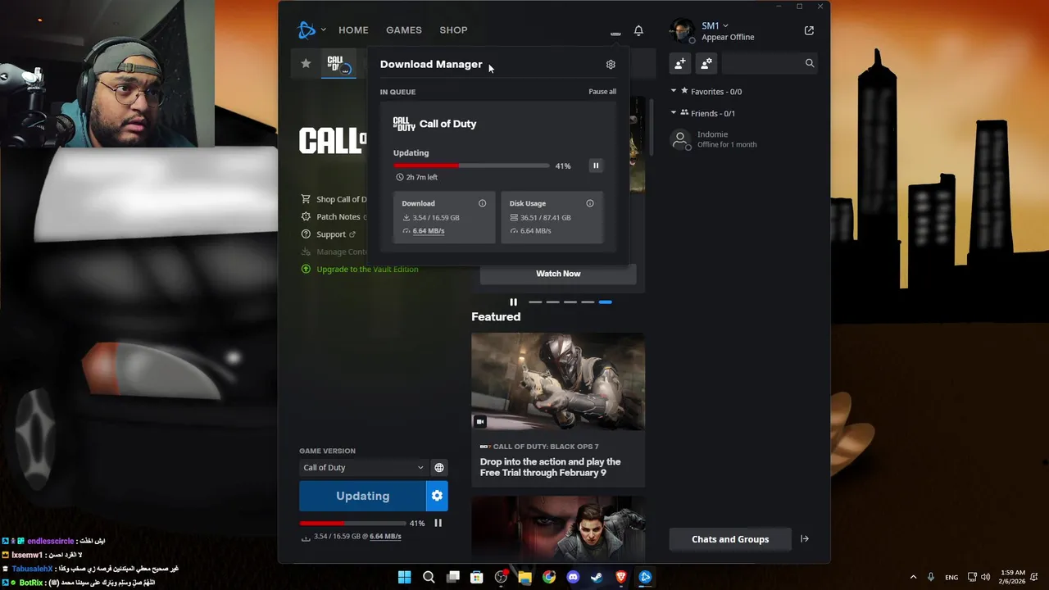1049x590 pixels.
Task: Click the friends search field
Action: pos(770,63)
